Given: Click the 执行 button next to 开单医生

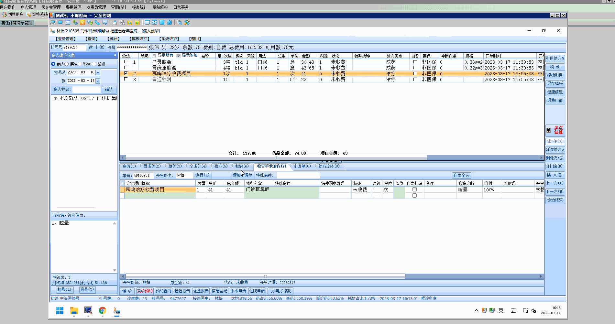Looking at the screenshot, I should tap(203, 175).
